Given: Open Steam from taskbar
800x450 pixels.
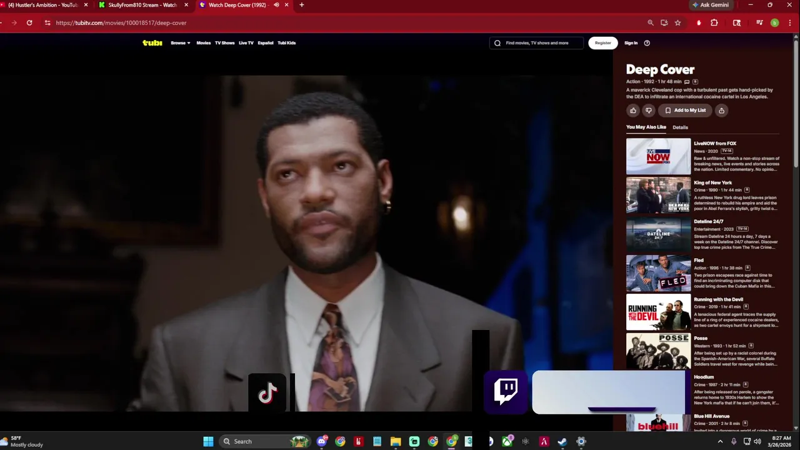Looking at the screenshot, I should click(x=562, y=441).
